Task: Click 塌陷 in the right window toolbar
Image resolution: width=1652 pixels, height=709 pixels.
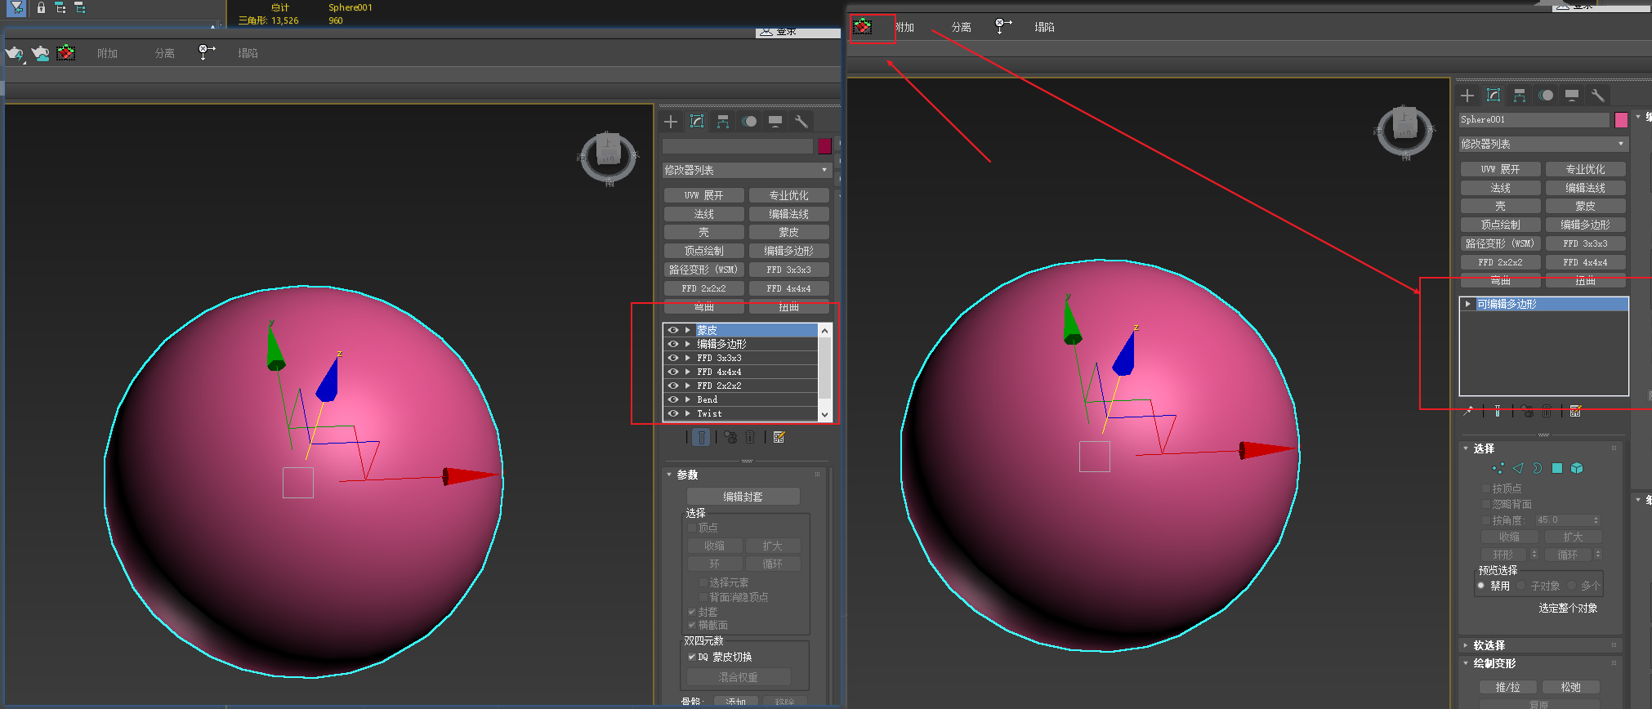Action: click(1044, 27)
